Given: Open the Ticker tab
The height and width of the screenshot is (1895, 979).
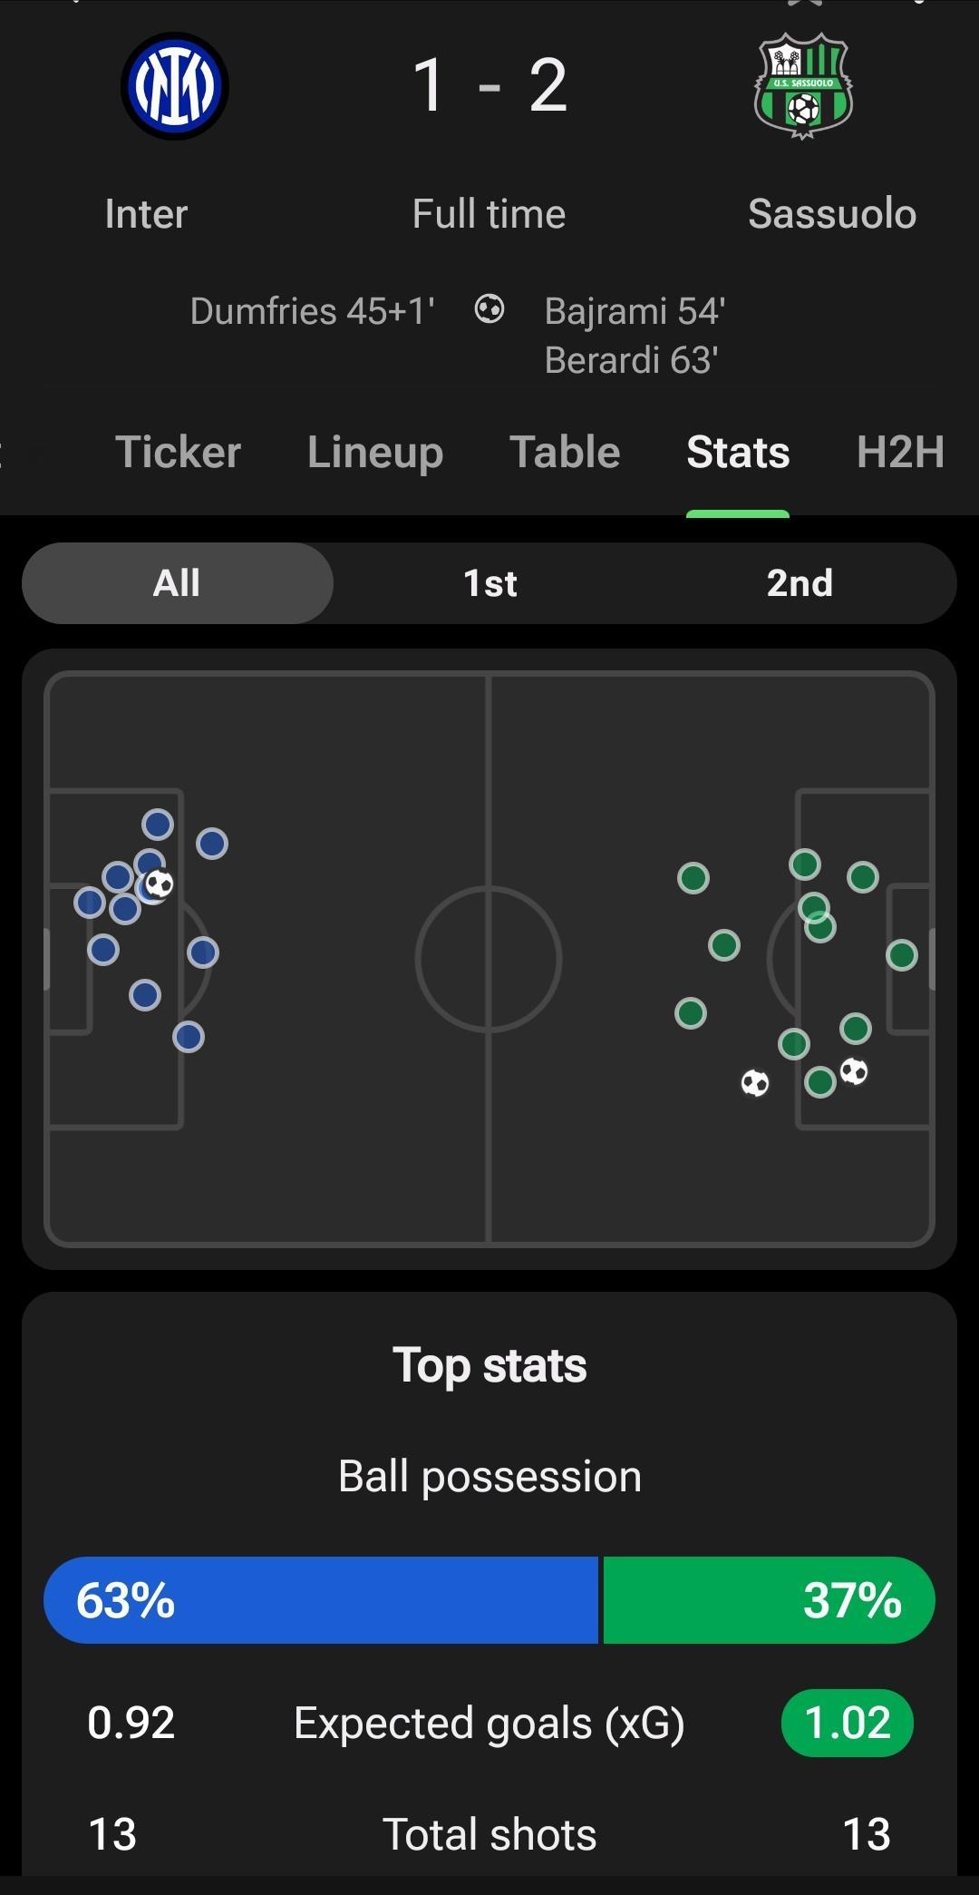Looking at the screenshot, I should 179,452.
